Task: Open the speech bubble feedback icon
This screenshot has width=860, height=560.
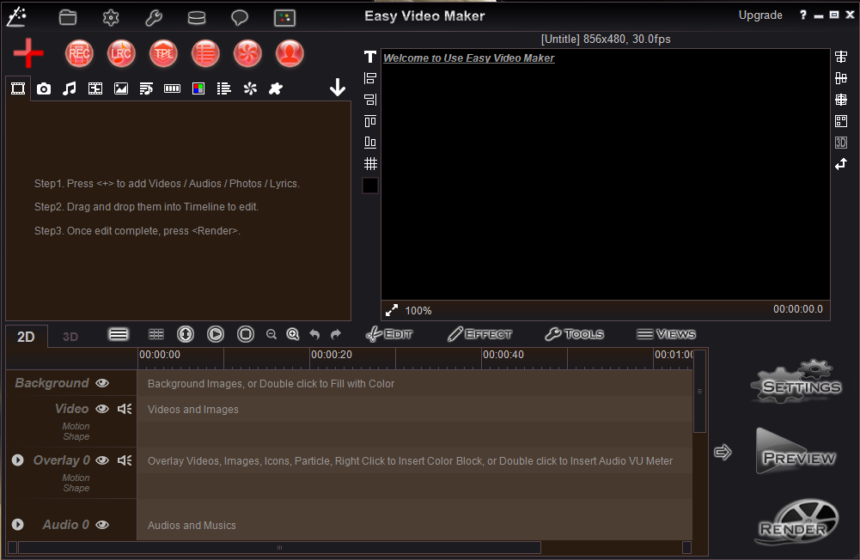Action: click(x=240, y=18)
